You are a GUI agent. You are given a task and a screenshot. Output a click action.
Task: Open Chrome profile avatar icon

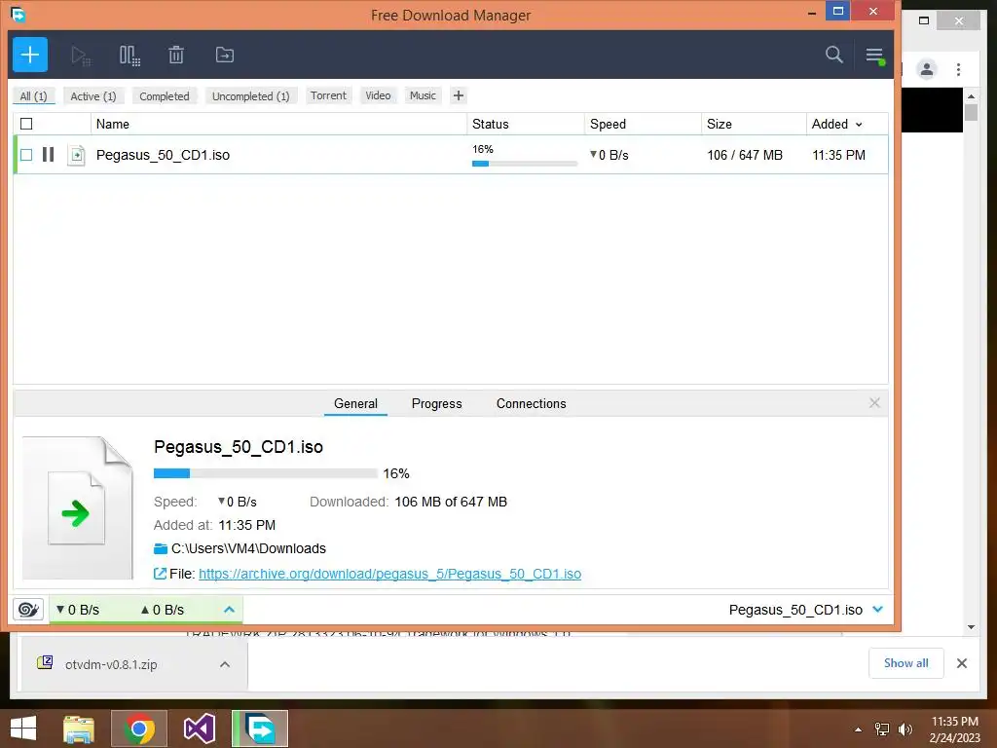(927, 69)
